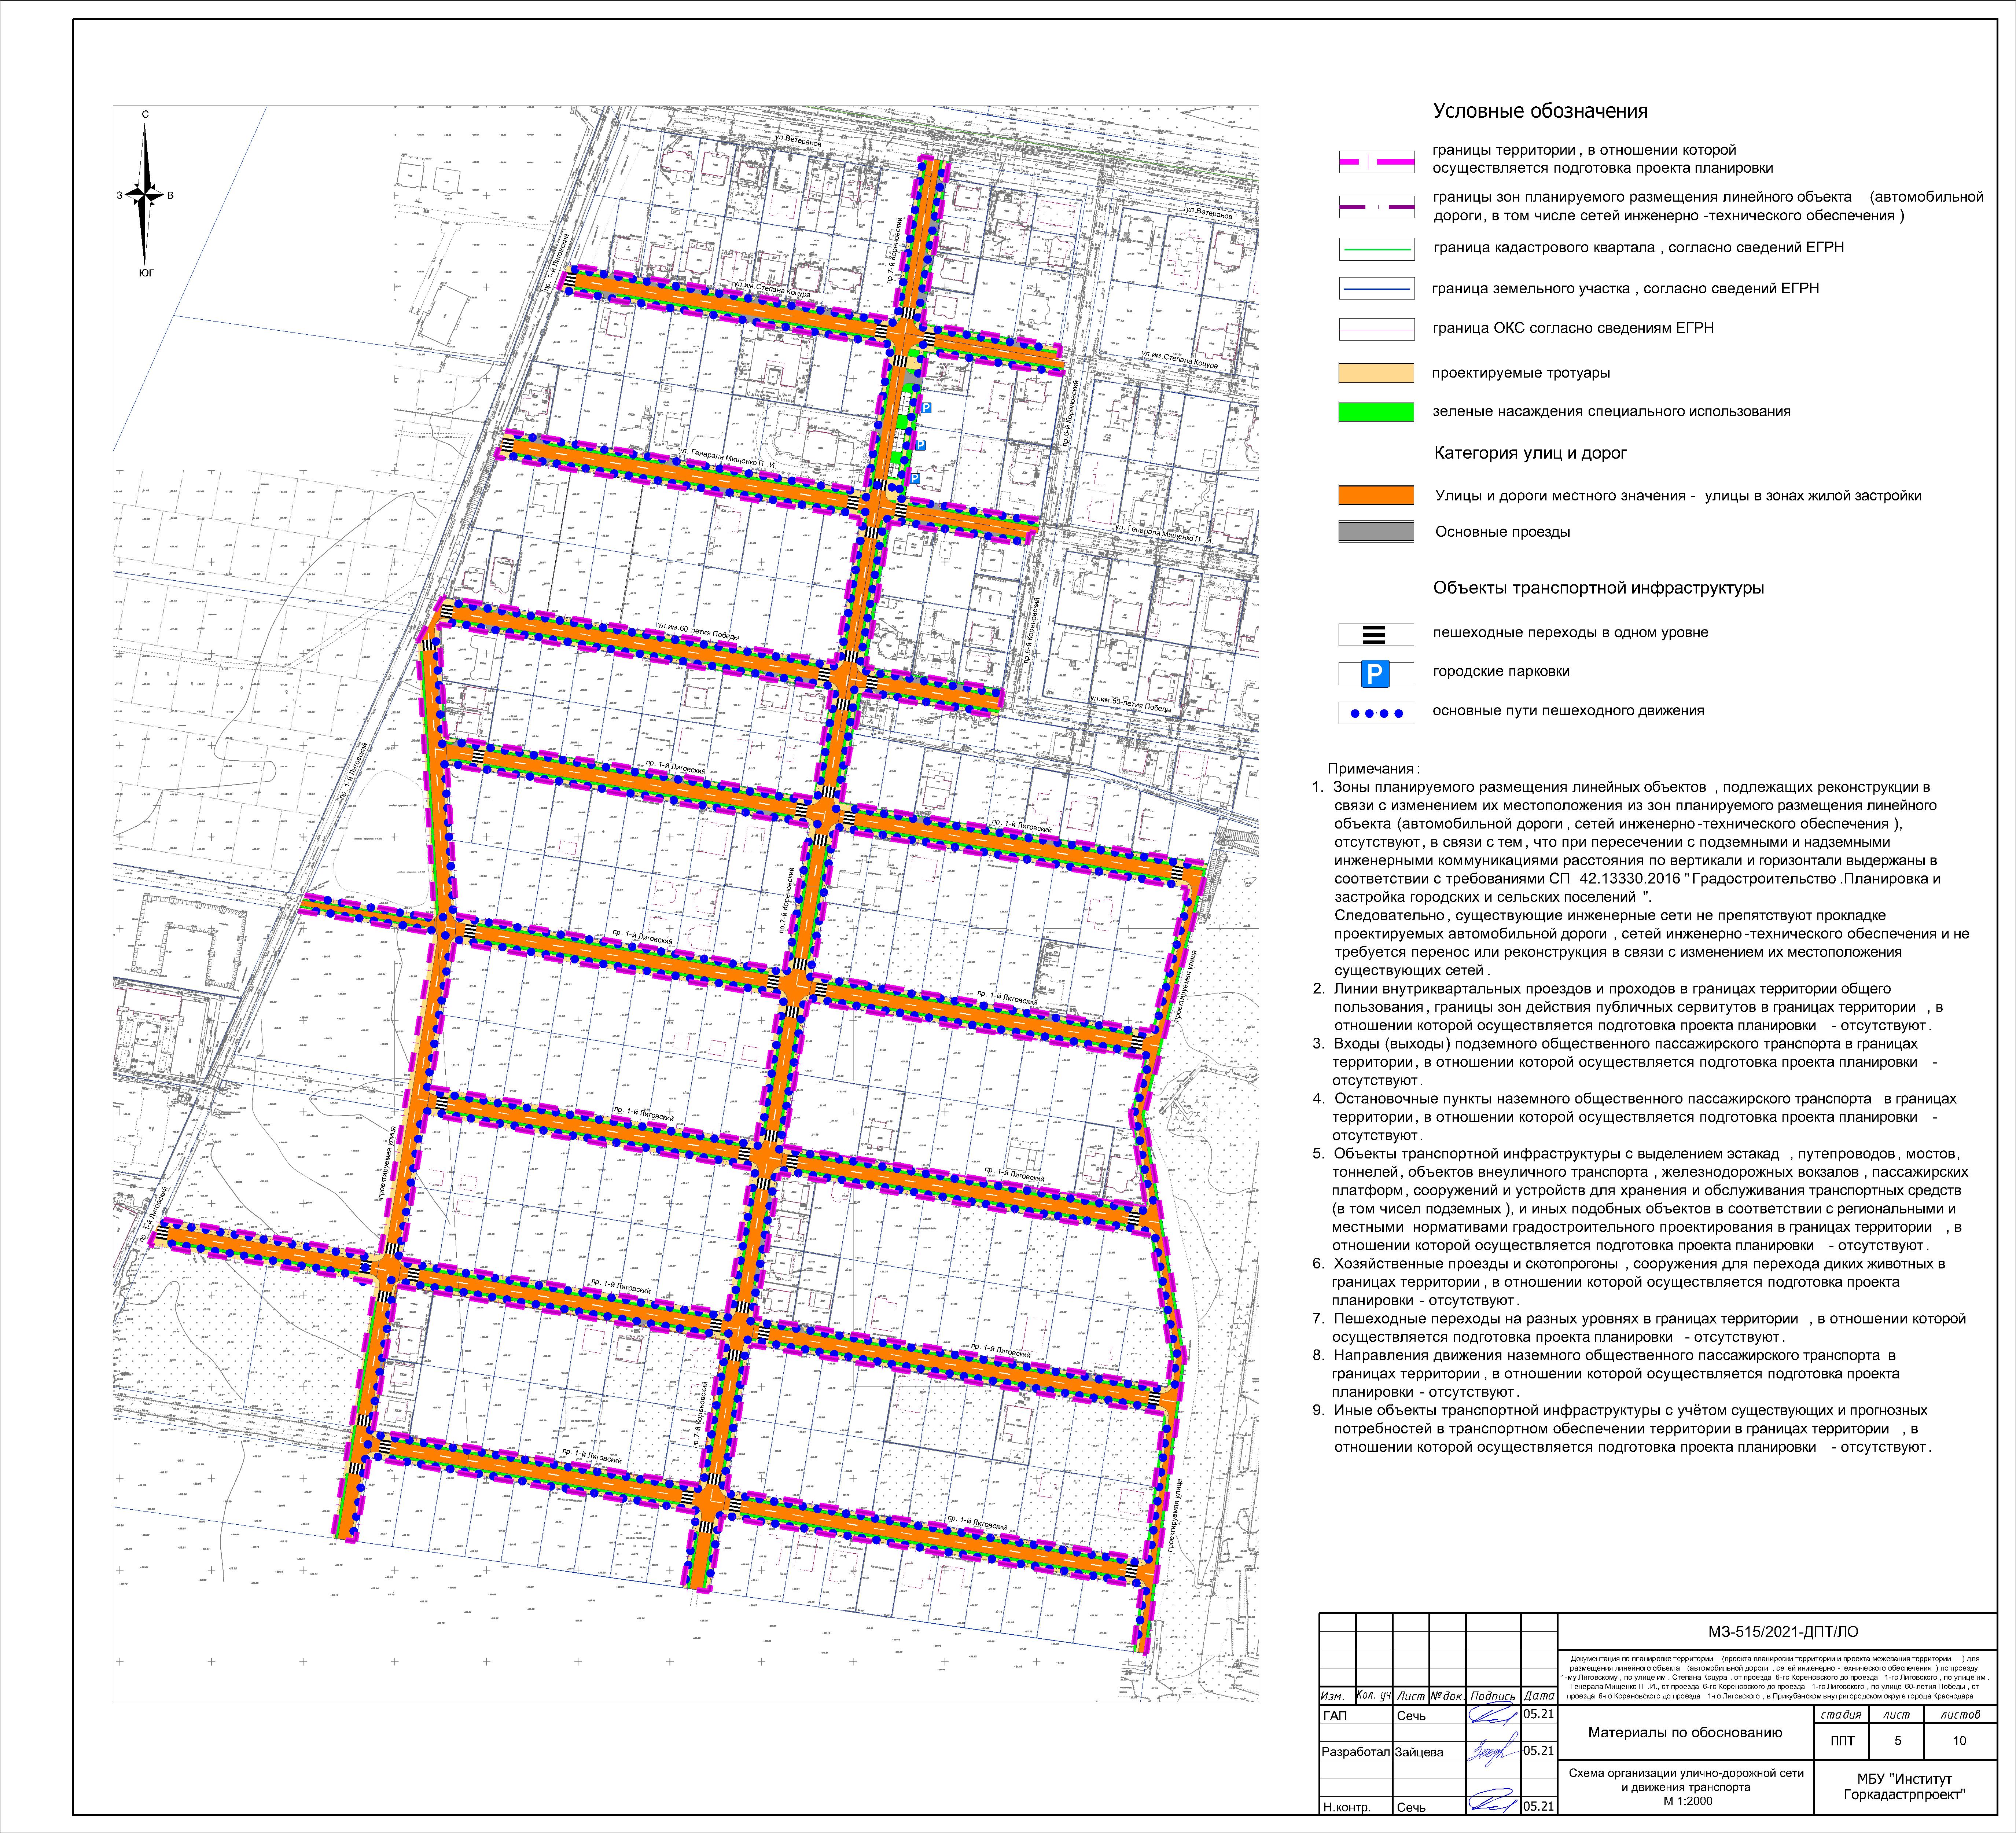Click 'Материалы по обоснованию' in the title block
The image size is (2016, 1833).
1685,1733
